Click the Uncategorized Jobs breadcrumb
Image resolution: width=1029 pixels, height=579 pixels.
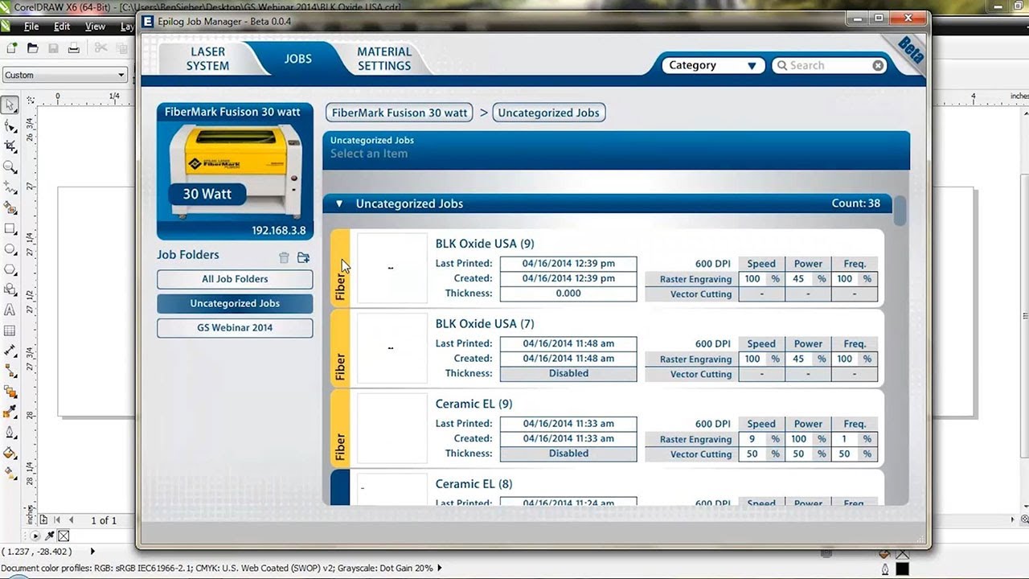coord(549,113)
